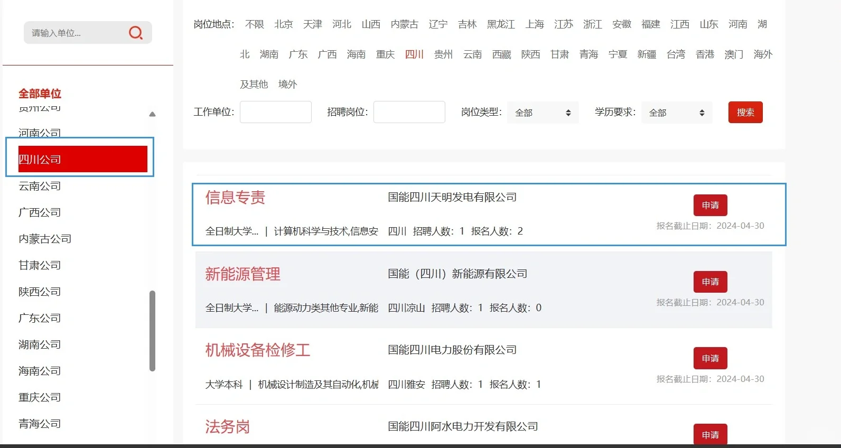Choose 江西 location filter
The width and height of the screenshot is (841, 448).
680,24
